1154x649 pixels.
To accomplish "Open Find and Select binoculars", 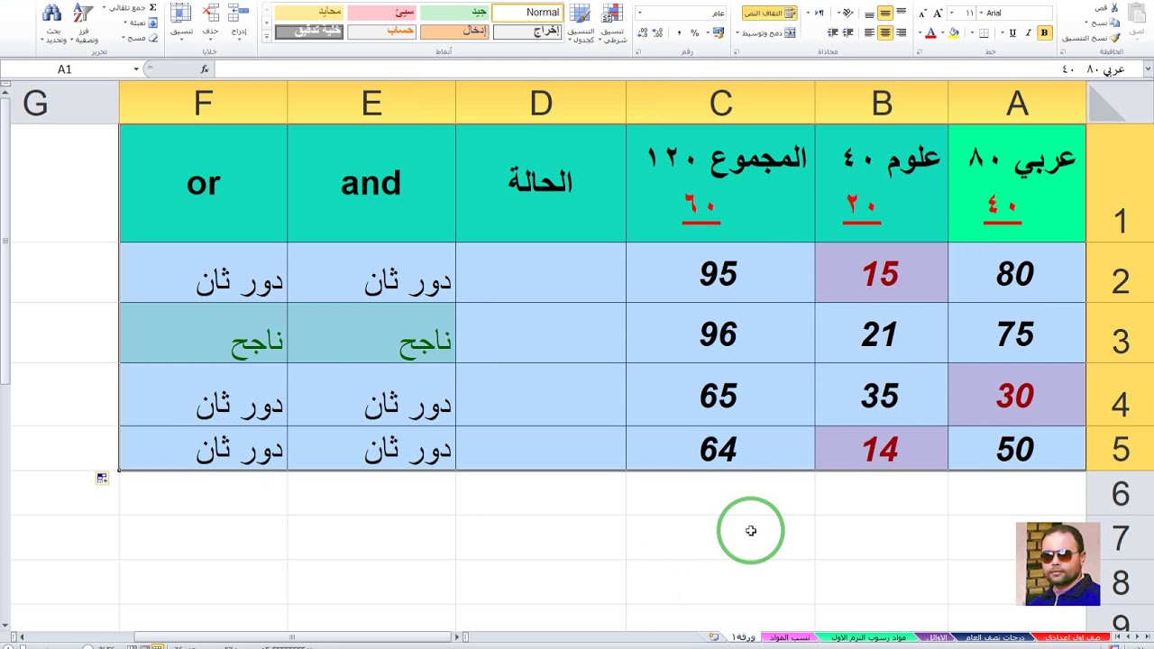I will pos(52,23).
